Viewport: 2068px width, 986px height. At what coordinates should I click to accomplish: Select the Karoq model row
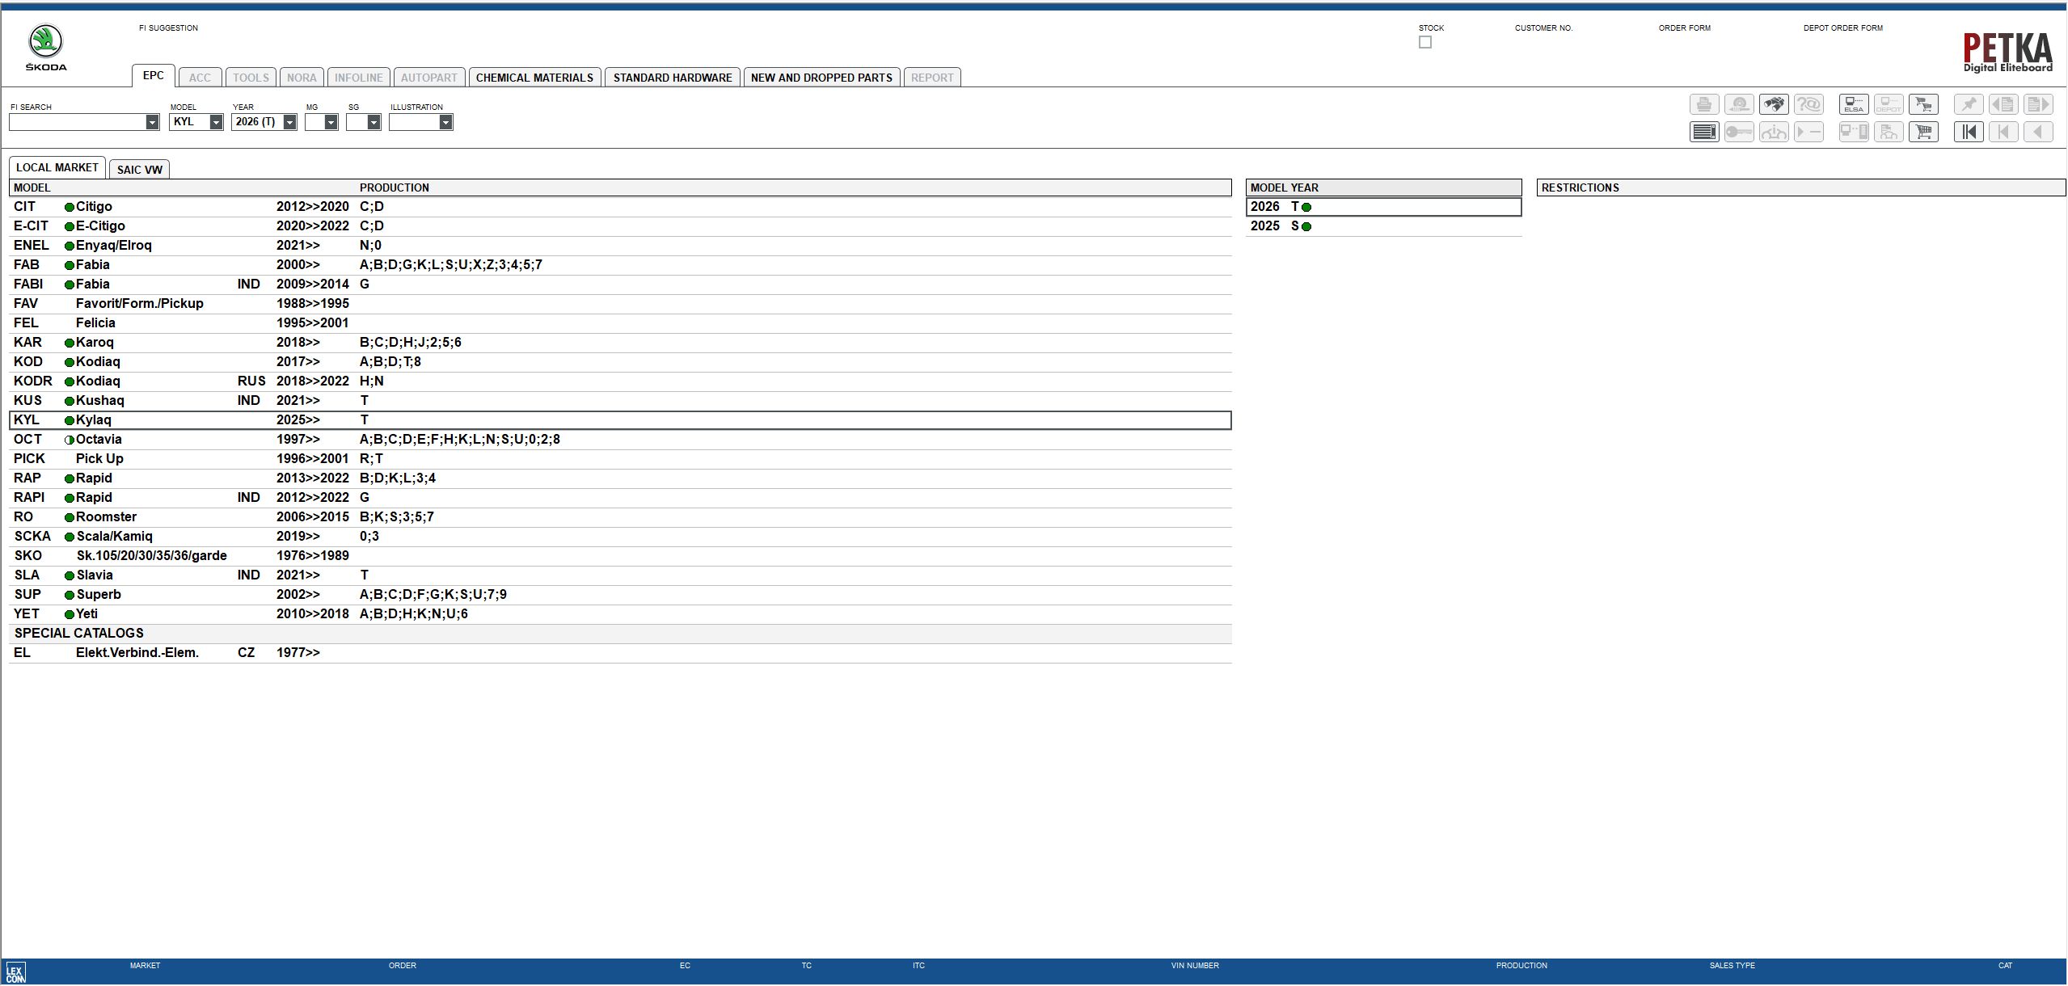click(x=620, y=343)
